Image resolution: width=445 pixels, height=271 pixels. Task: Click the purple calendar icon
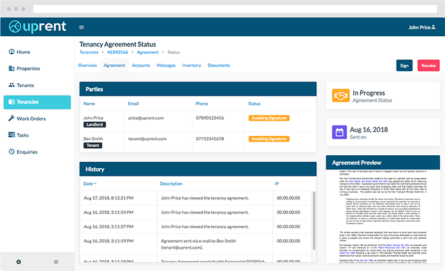340,132
